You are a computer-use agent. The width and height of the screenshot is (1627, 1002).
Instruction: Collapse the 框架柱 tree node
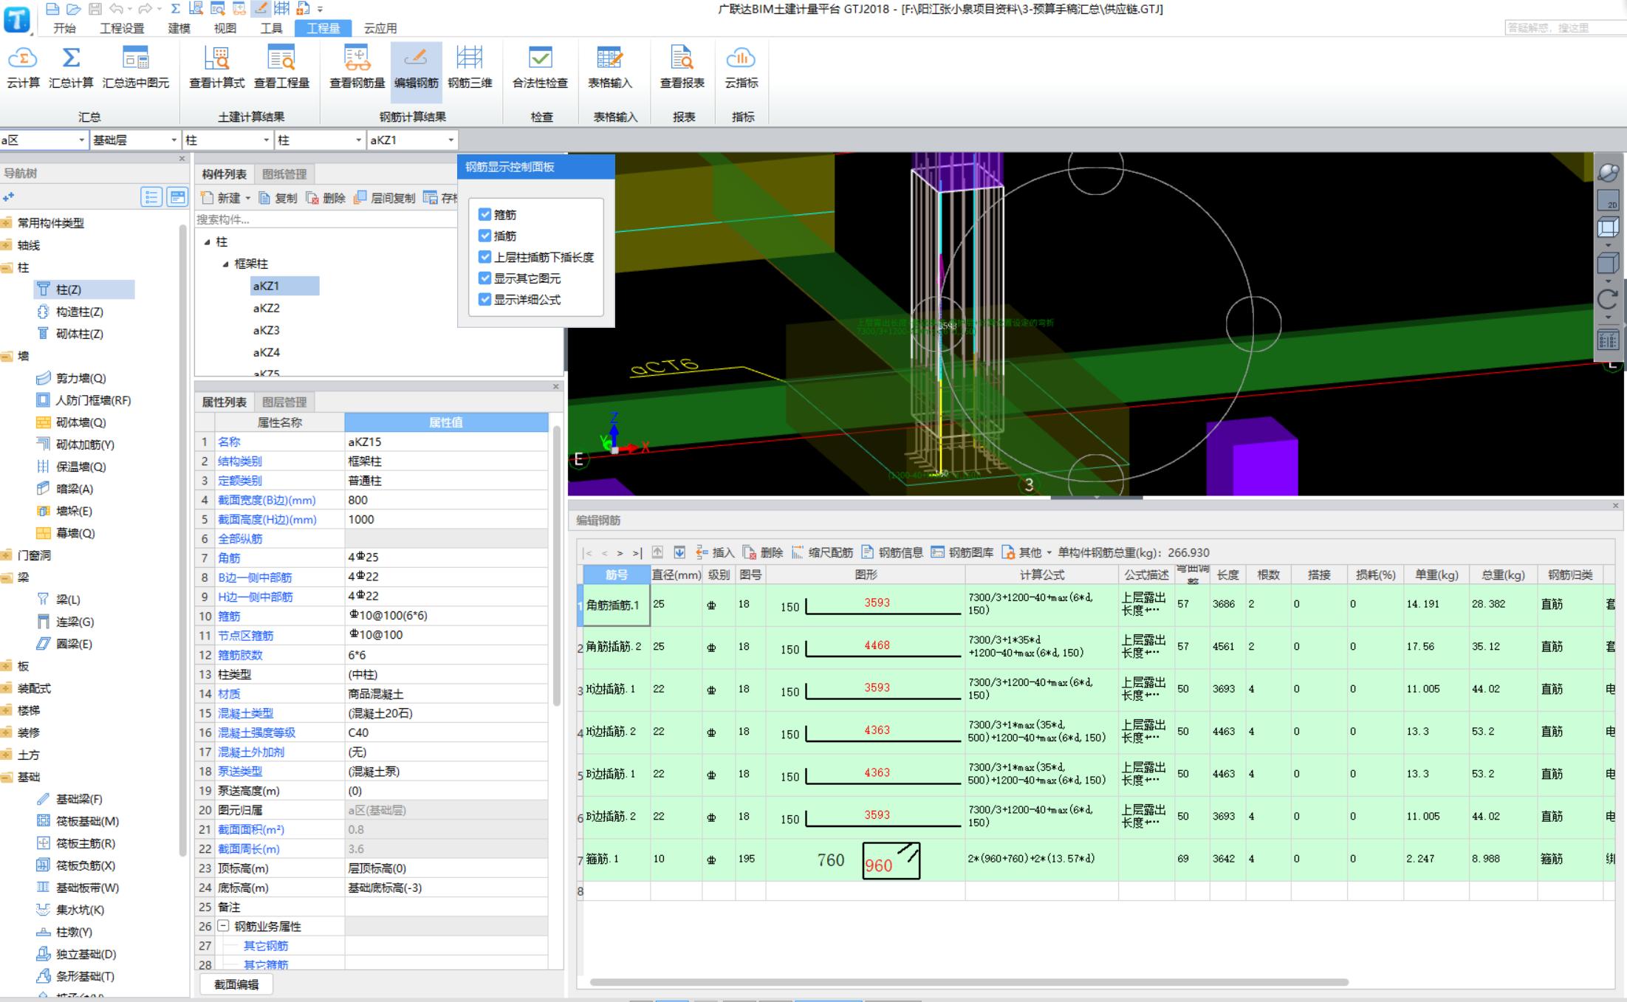coord(225,264)
